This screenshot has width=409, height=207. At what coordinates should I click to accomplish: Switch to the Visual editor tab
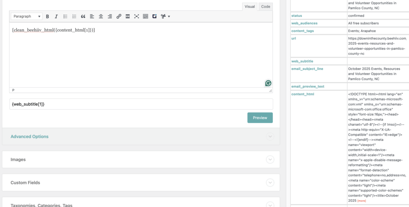click(250, 6)
